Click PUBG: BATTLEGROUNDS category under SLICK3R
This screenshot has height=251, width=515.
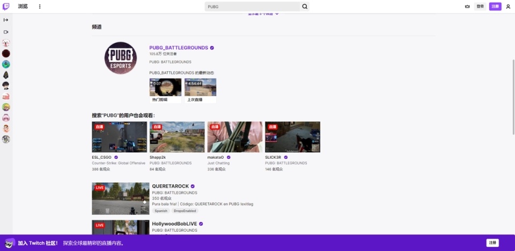pyautogui.click(x=286, y=163)
